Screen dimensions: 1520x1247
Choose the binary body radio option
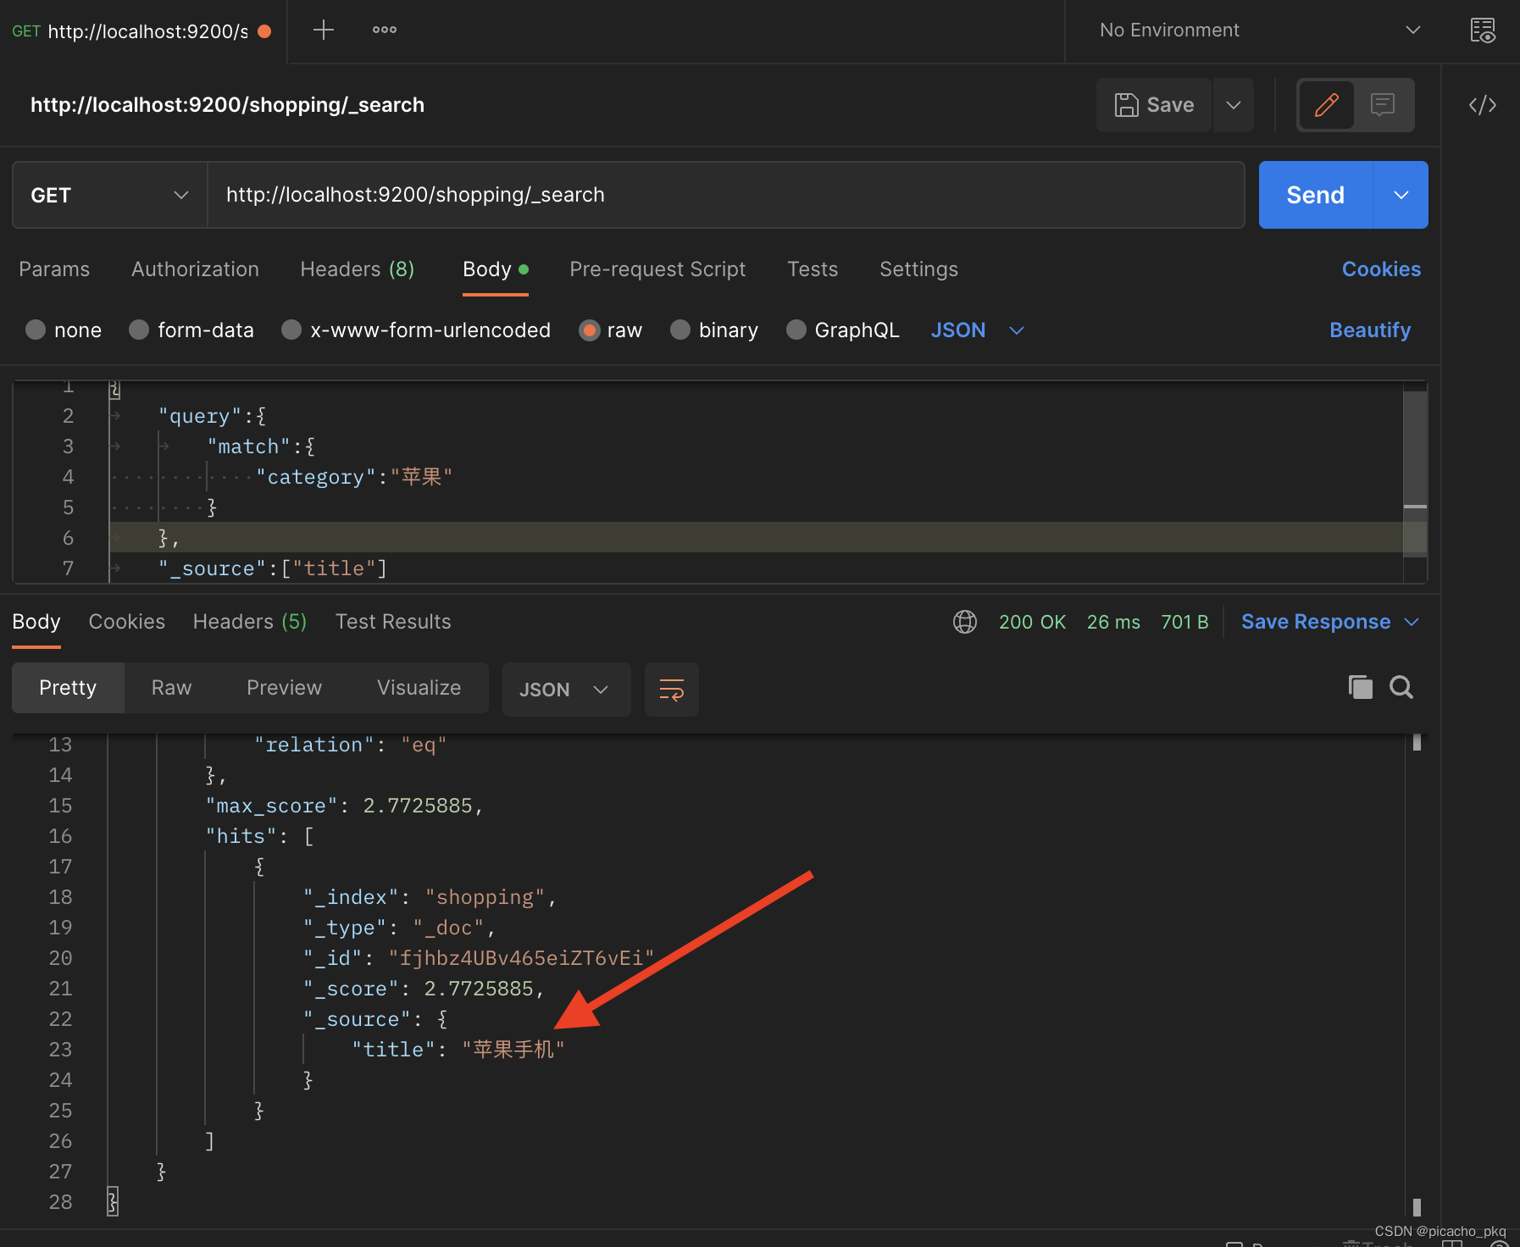tap(680, 330)
